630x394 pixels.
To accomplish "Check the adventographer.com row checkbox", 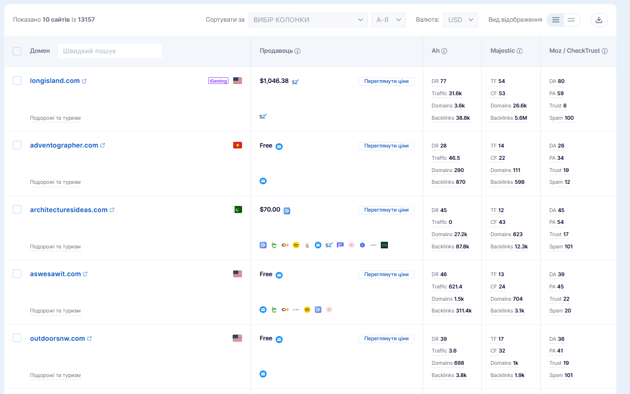I will coord(17,145).
